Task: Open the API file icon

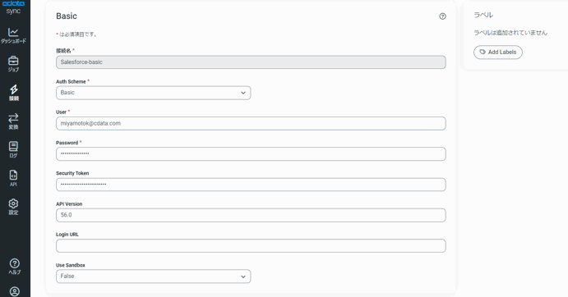Action: pyautogui.click(x=13, y=175)
